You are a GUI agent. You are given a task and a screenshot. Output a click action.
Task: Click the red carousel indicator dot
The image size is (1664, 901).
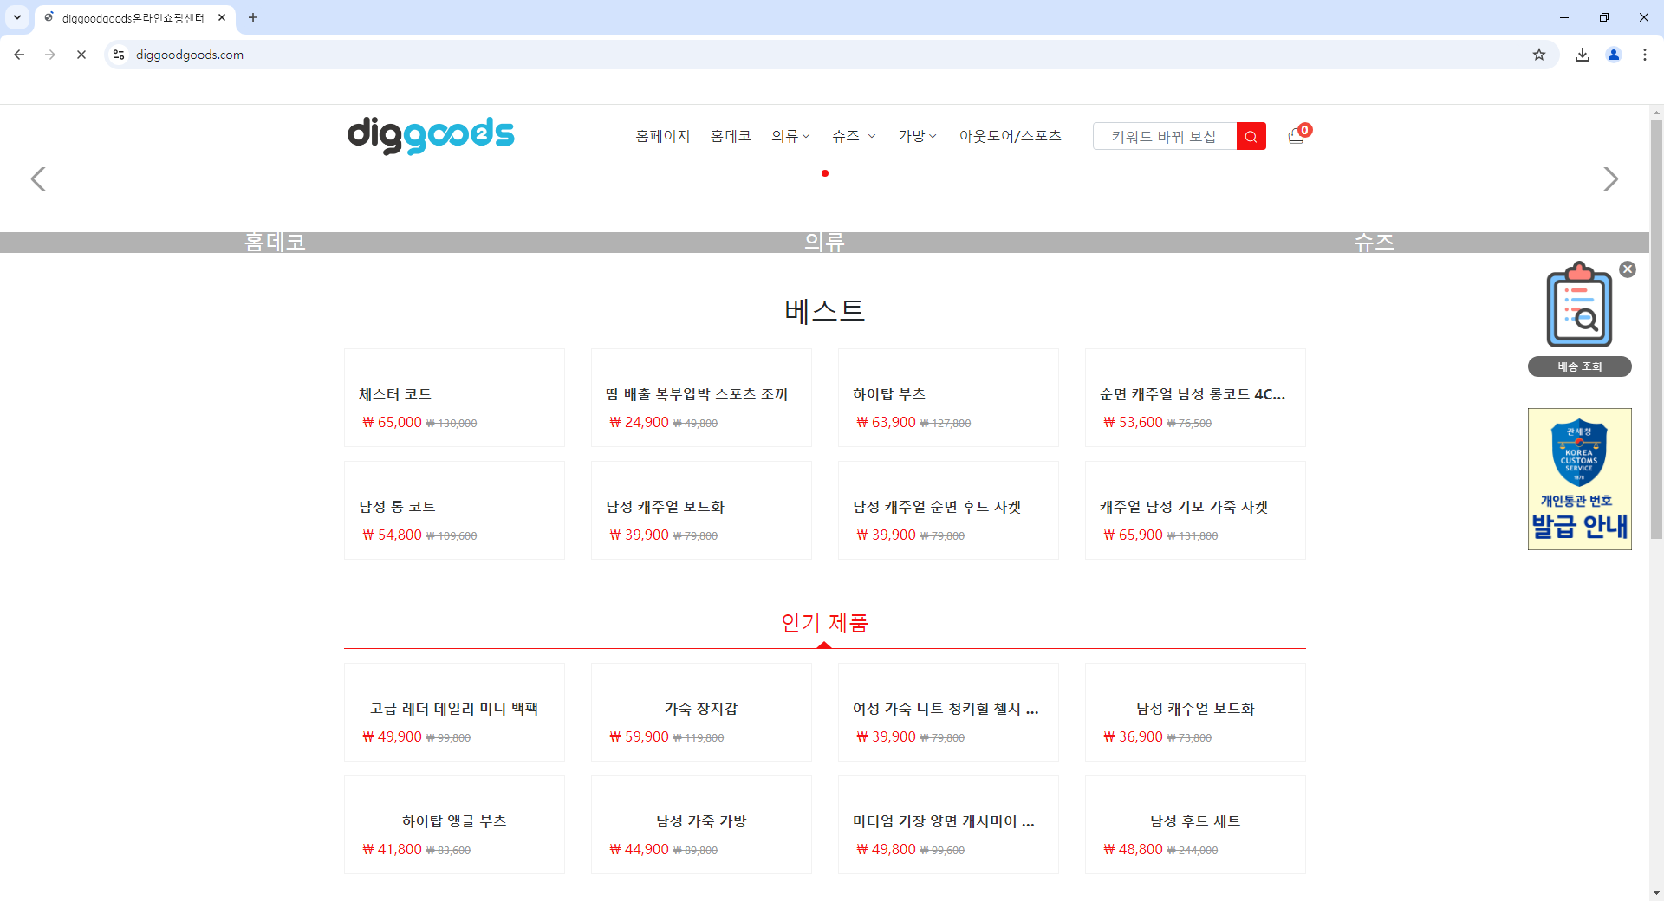click(x=825, y=173)
